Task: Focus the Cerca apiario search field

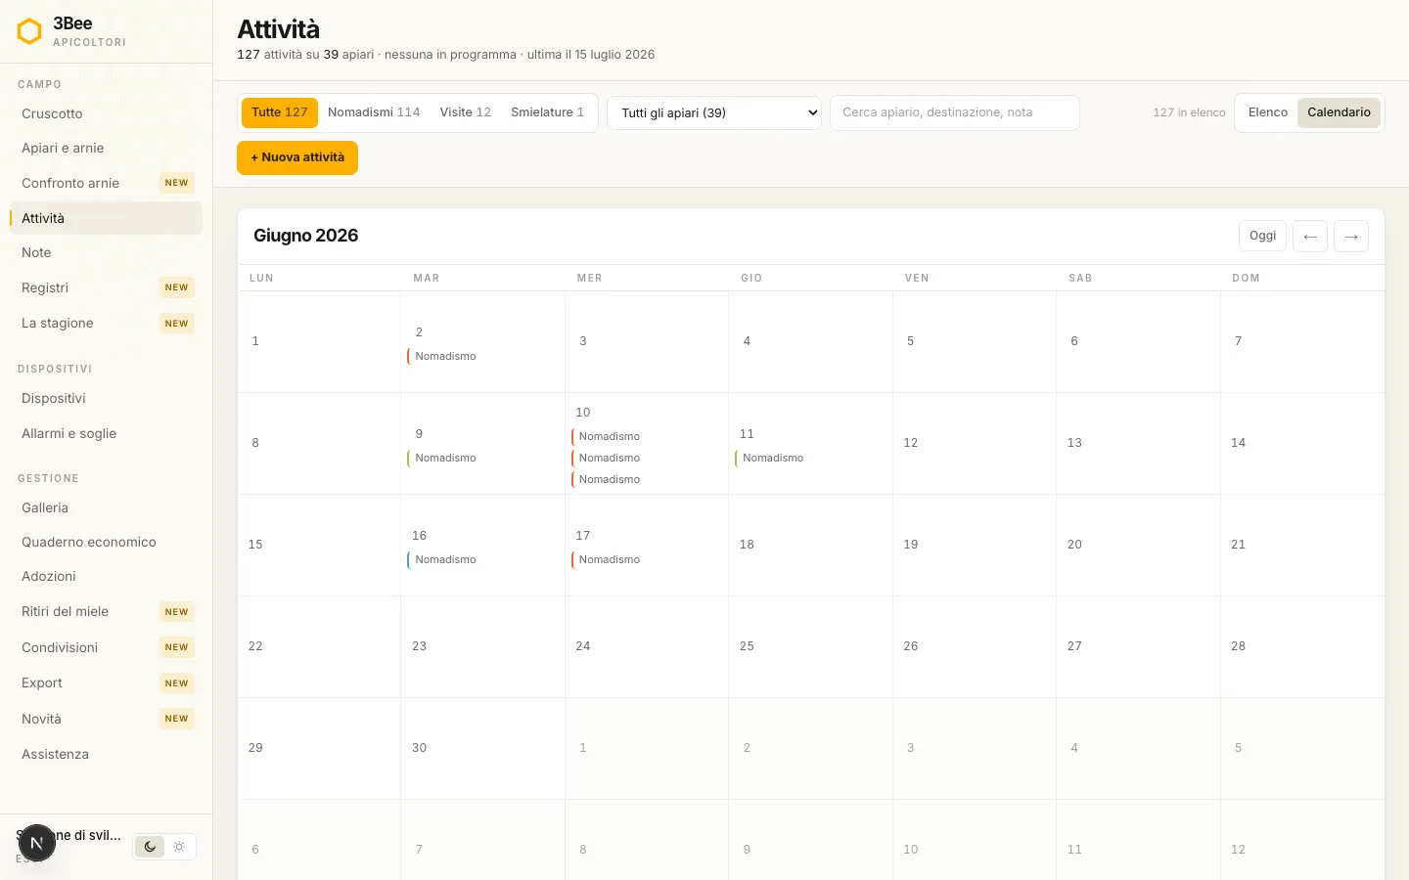Action: [x=955, y=112]
